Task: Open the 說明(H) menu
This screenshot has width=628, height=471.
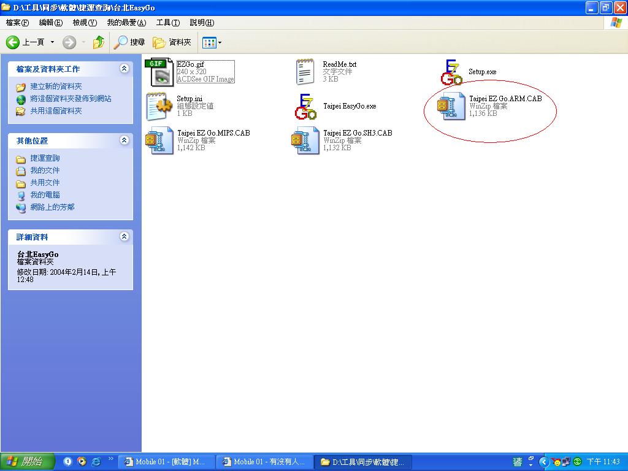Action: click(x=202, y=23)
